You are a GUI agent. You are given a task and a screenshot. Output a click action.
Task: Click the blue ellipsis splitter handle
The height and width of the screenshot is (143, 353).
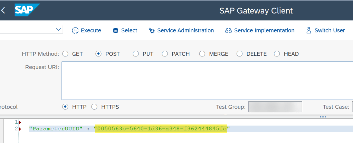click(x=323, y=117)
